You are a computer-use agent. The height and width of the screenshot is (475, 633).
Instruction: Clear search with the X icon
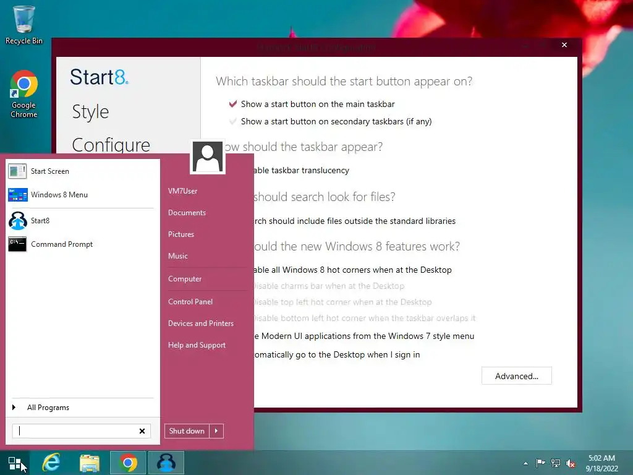(142, 431)
